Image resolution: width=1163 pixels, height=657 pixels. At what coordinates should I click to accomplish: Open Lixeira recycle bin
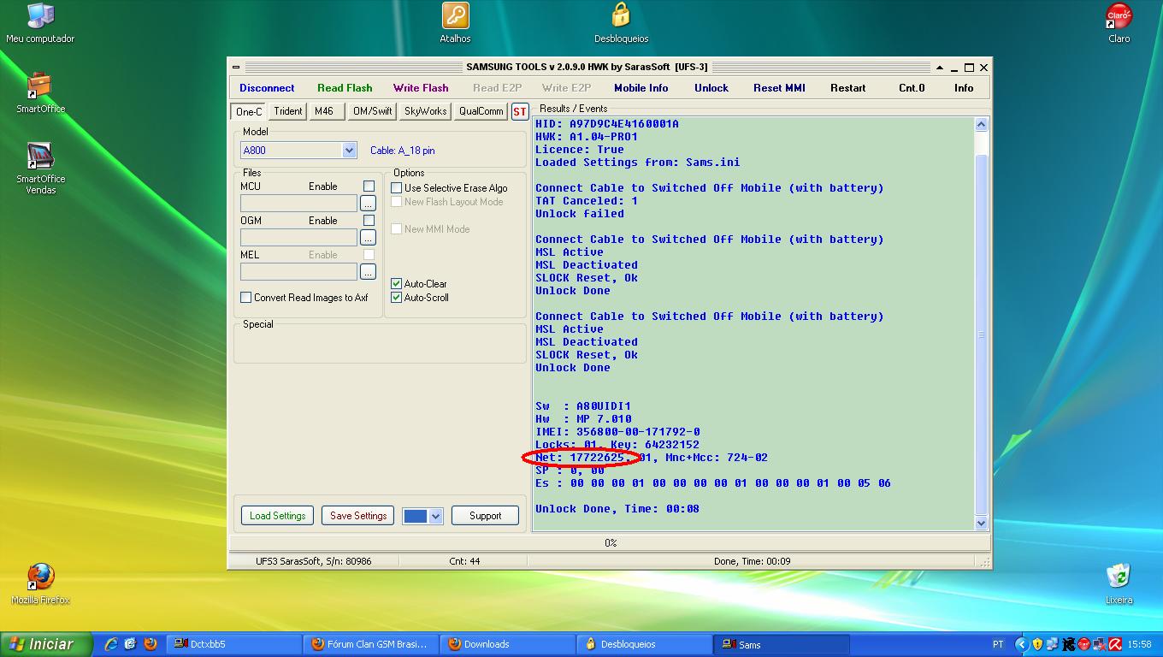click(x=1119, y=583)
